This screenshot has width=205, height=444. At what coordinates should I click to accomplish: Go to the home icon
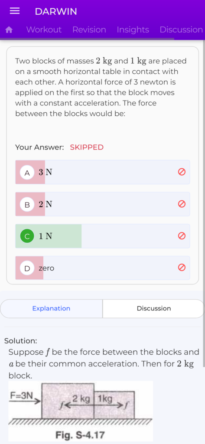pos(9,30)
